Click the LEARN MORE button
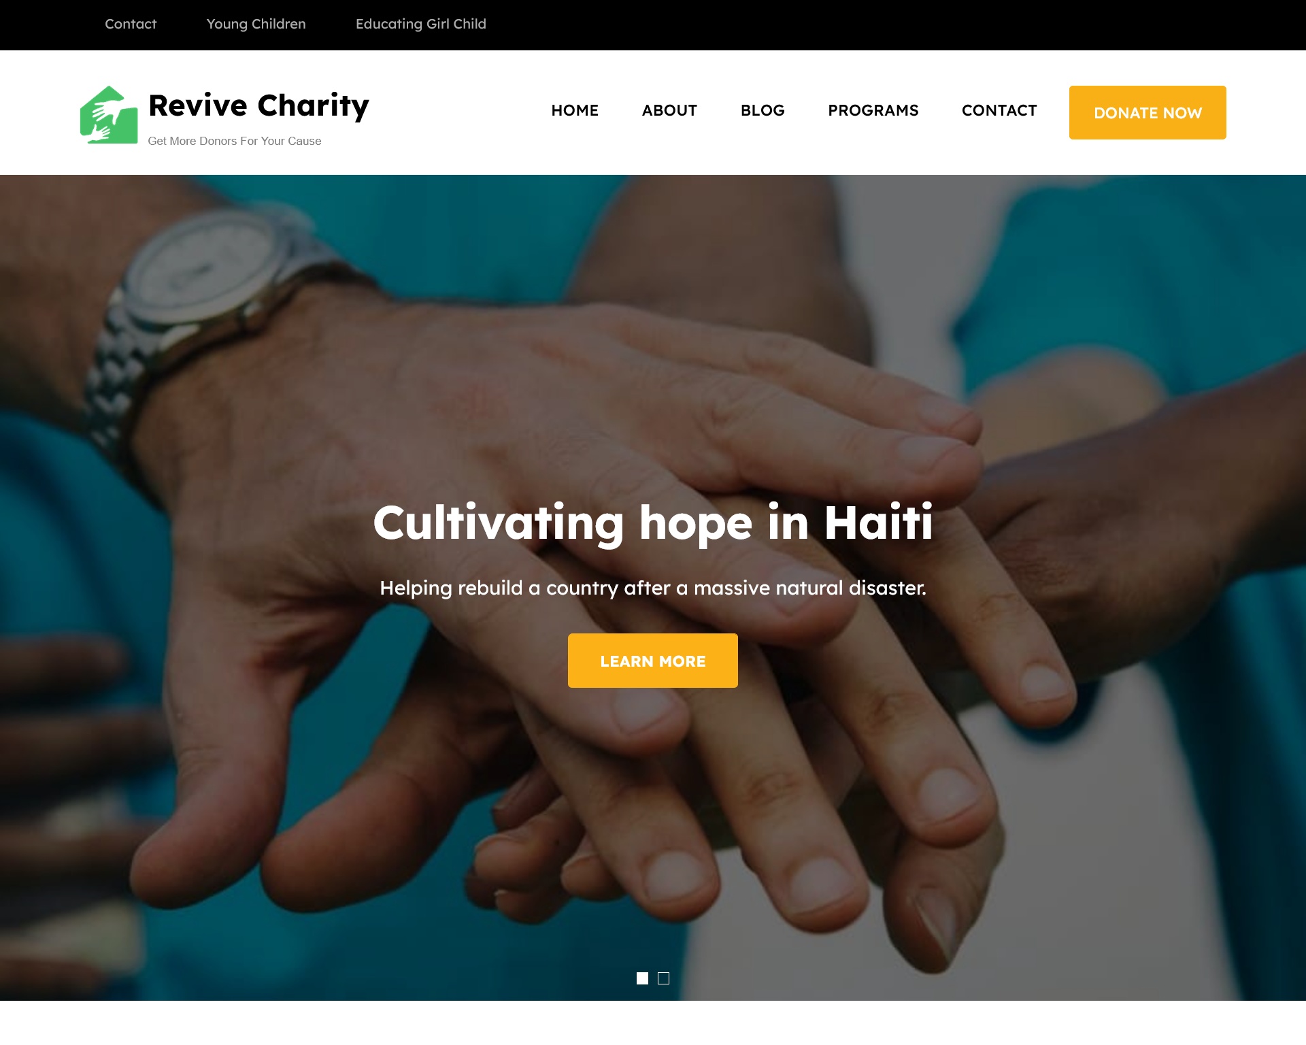 (652, 660)
